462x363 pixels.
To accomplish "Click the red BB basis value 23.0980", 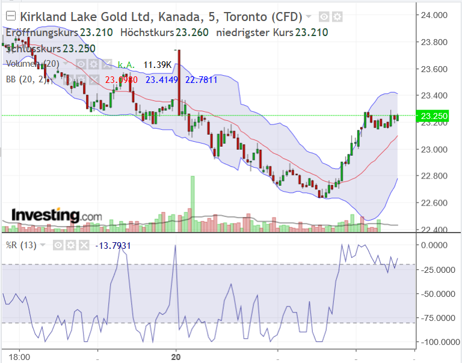I will point(122,80).
